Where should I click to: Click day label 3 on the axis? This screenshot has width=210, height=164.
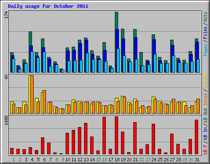26,159
